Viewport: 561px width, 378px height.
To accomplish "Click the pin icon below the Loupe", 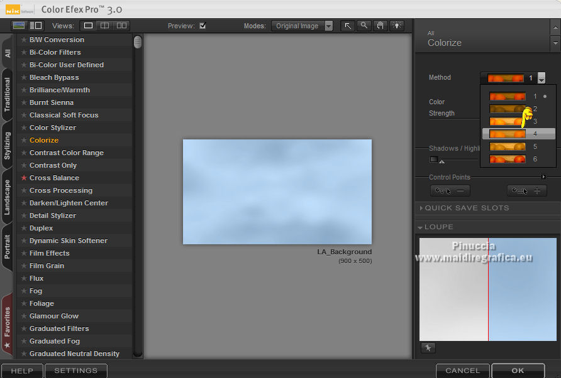I will 428,347.
